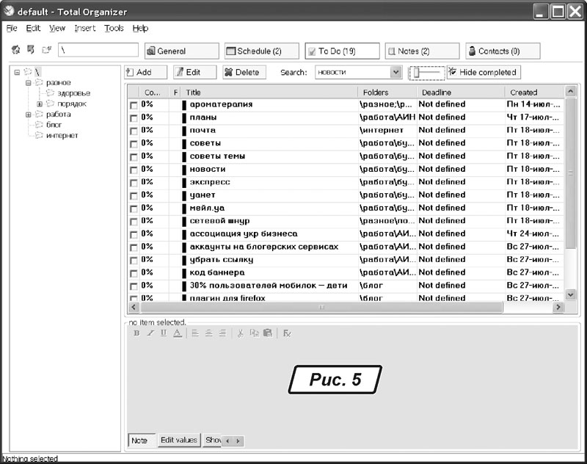This screenshot has width=587, height=464.
Task: Click the Cut scissors icon in the note toolbar
Action: point(239,333)
